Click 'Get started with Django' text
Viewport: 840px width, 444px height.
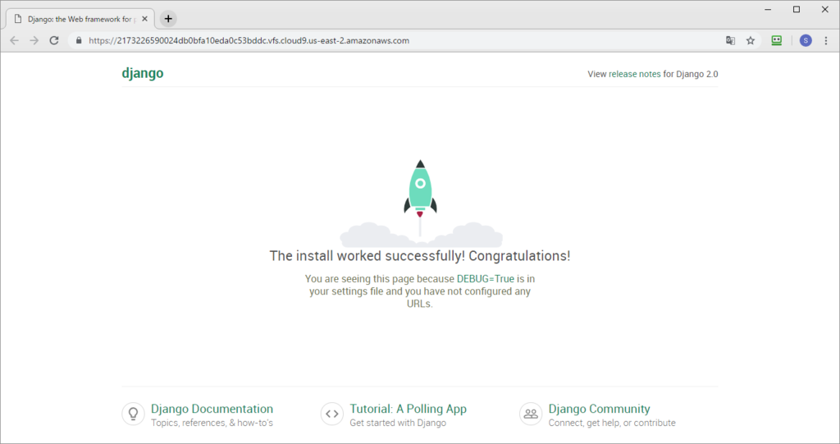coord(398,423)
